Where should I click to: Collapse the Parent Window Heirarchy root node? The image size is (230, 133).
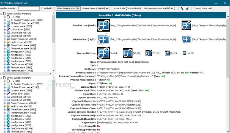[x=1, y=14]
